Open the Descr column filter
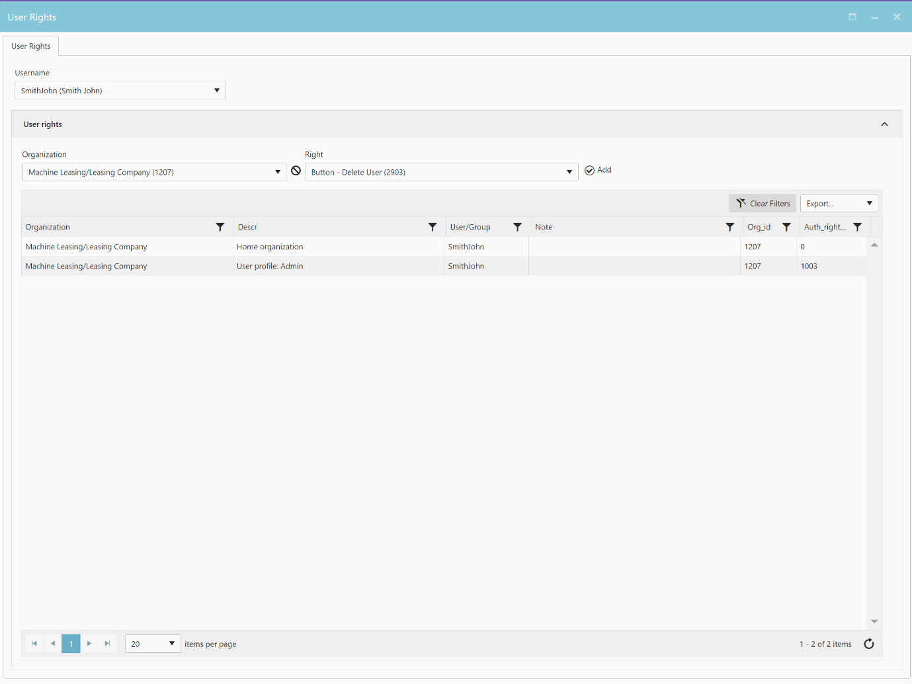 [x=433, y=227]
